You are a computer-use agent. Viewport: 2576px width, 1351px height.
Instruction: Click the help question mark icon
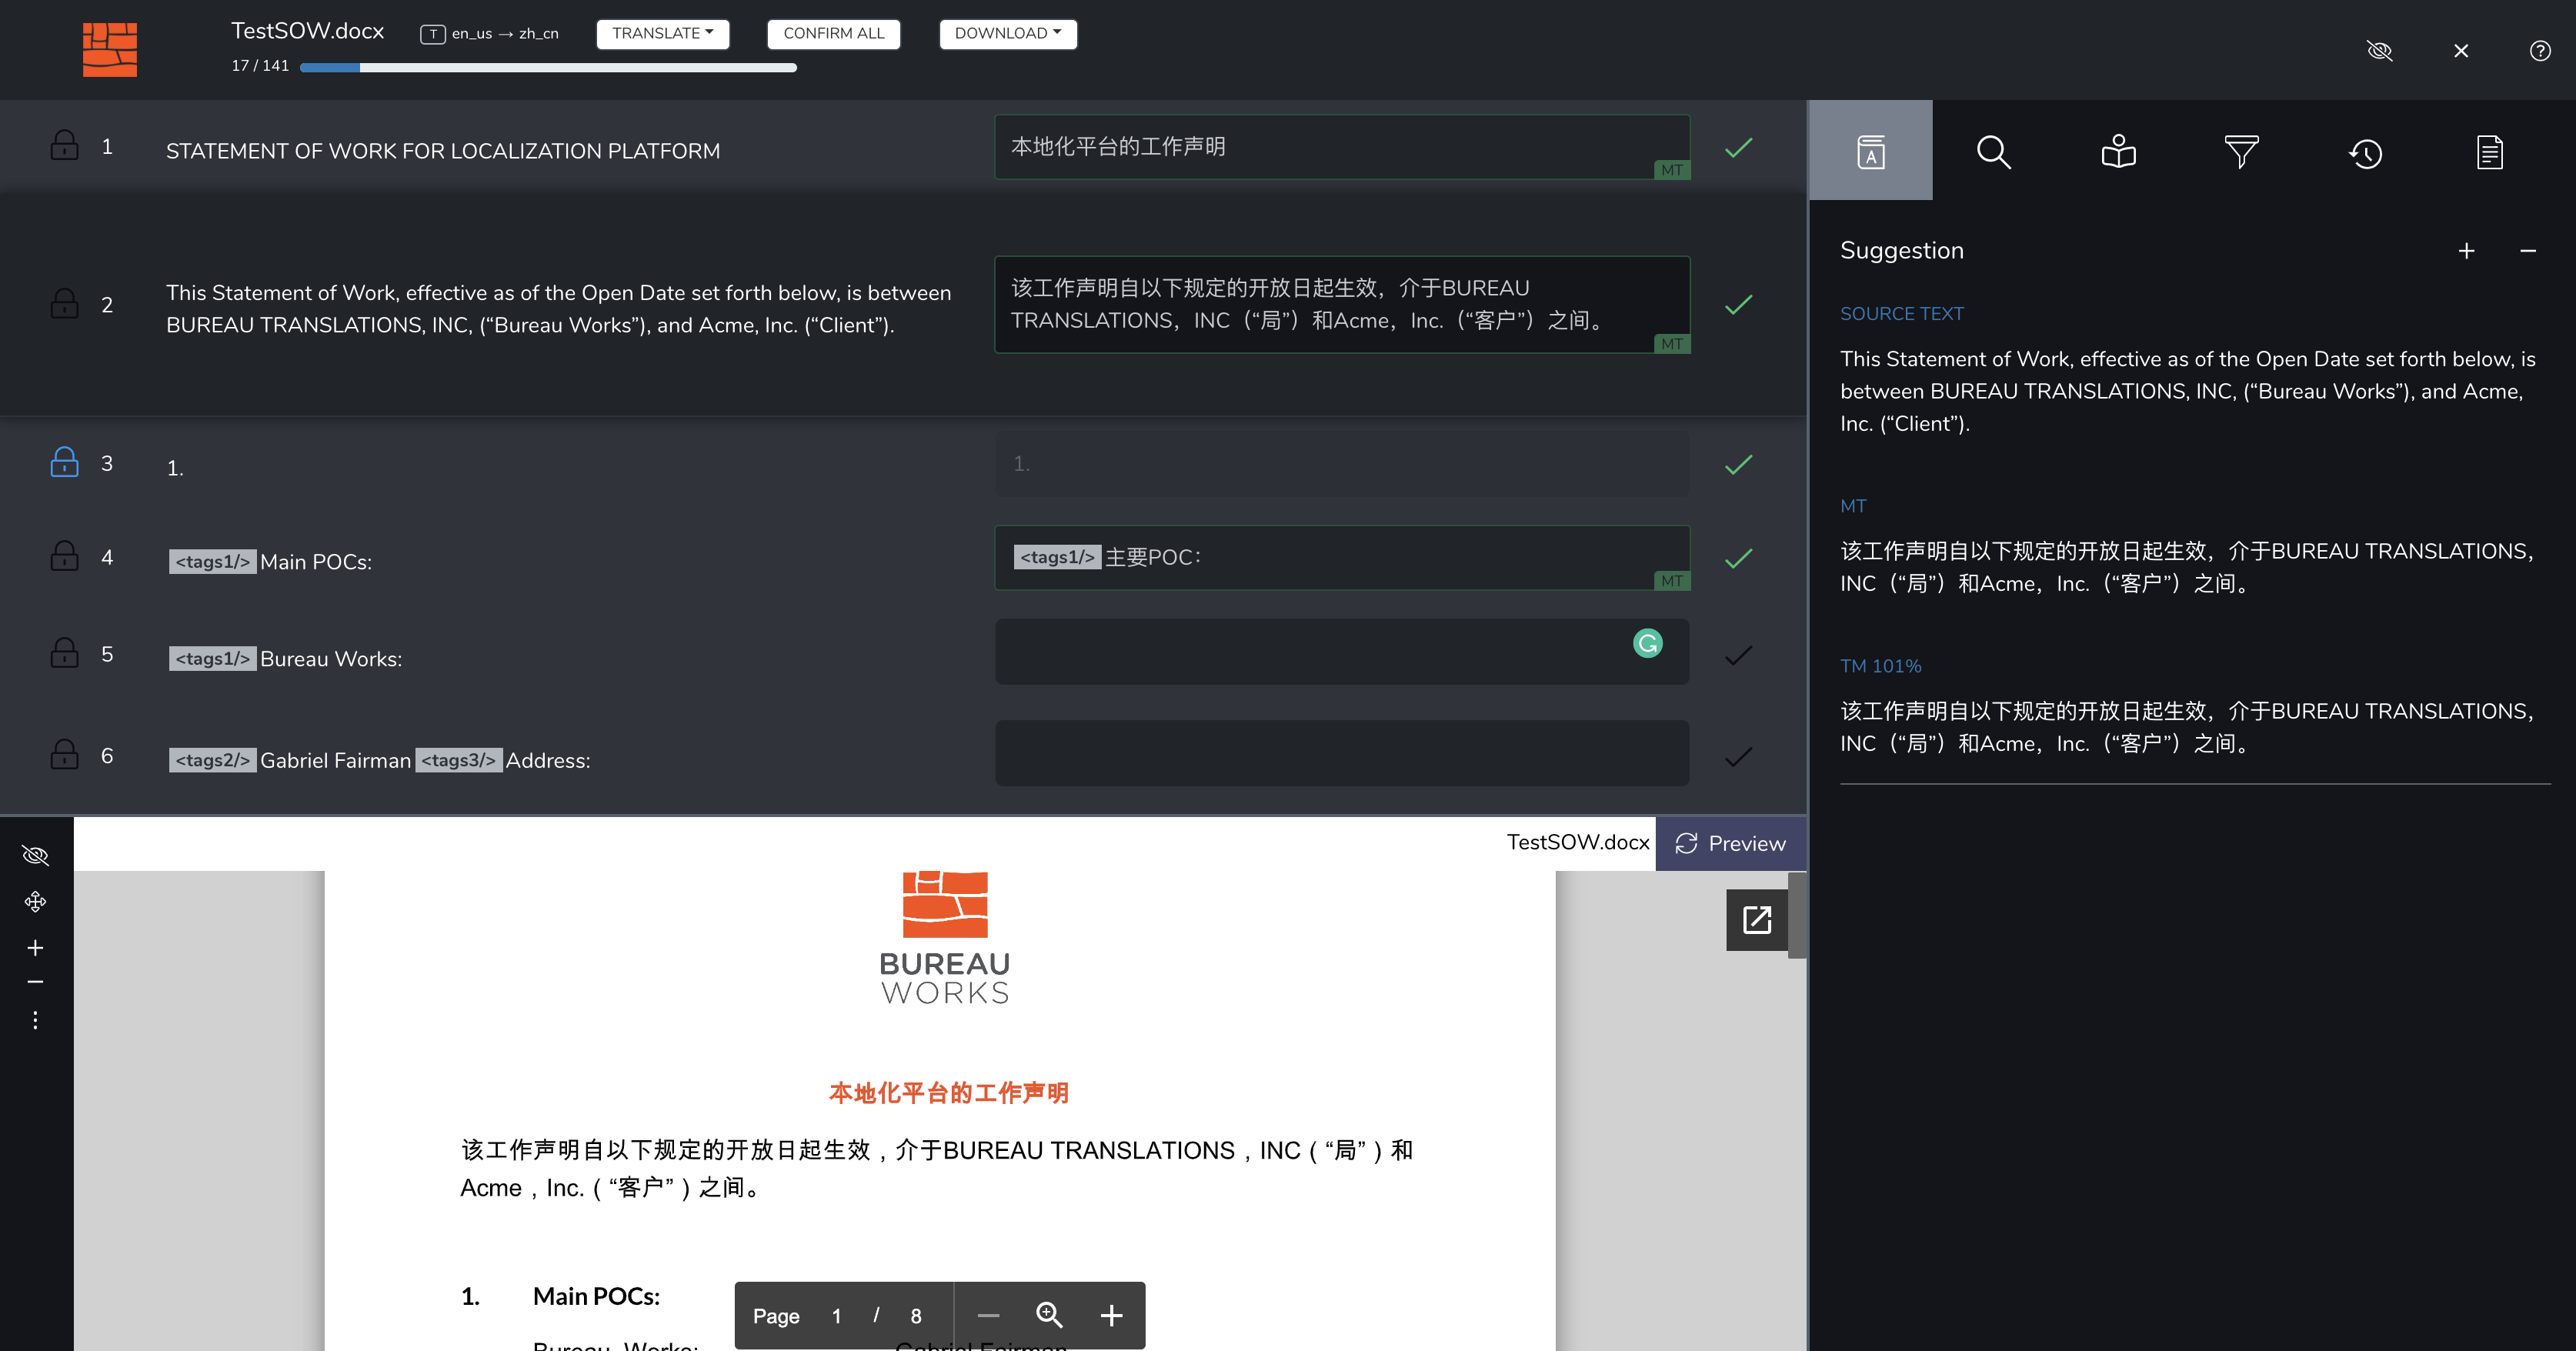(2539, 51)
